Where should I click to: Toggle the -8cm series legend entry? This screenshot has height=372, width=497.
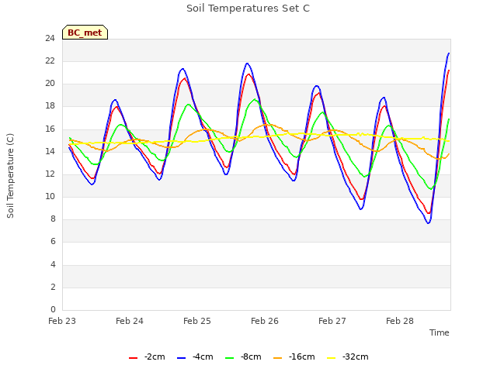[243, 357]
